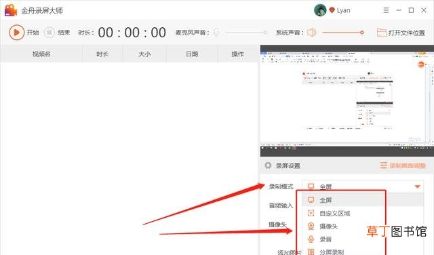Sort by the 视频名 column header
434x255 pixels.
point(41,54)
